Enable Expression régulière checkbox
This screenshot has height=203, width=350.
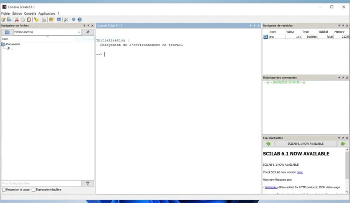33,190
